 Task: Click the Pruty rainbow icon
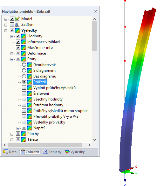click(23, 59)
